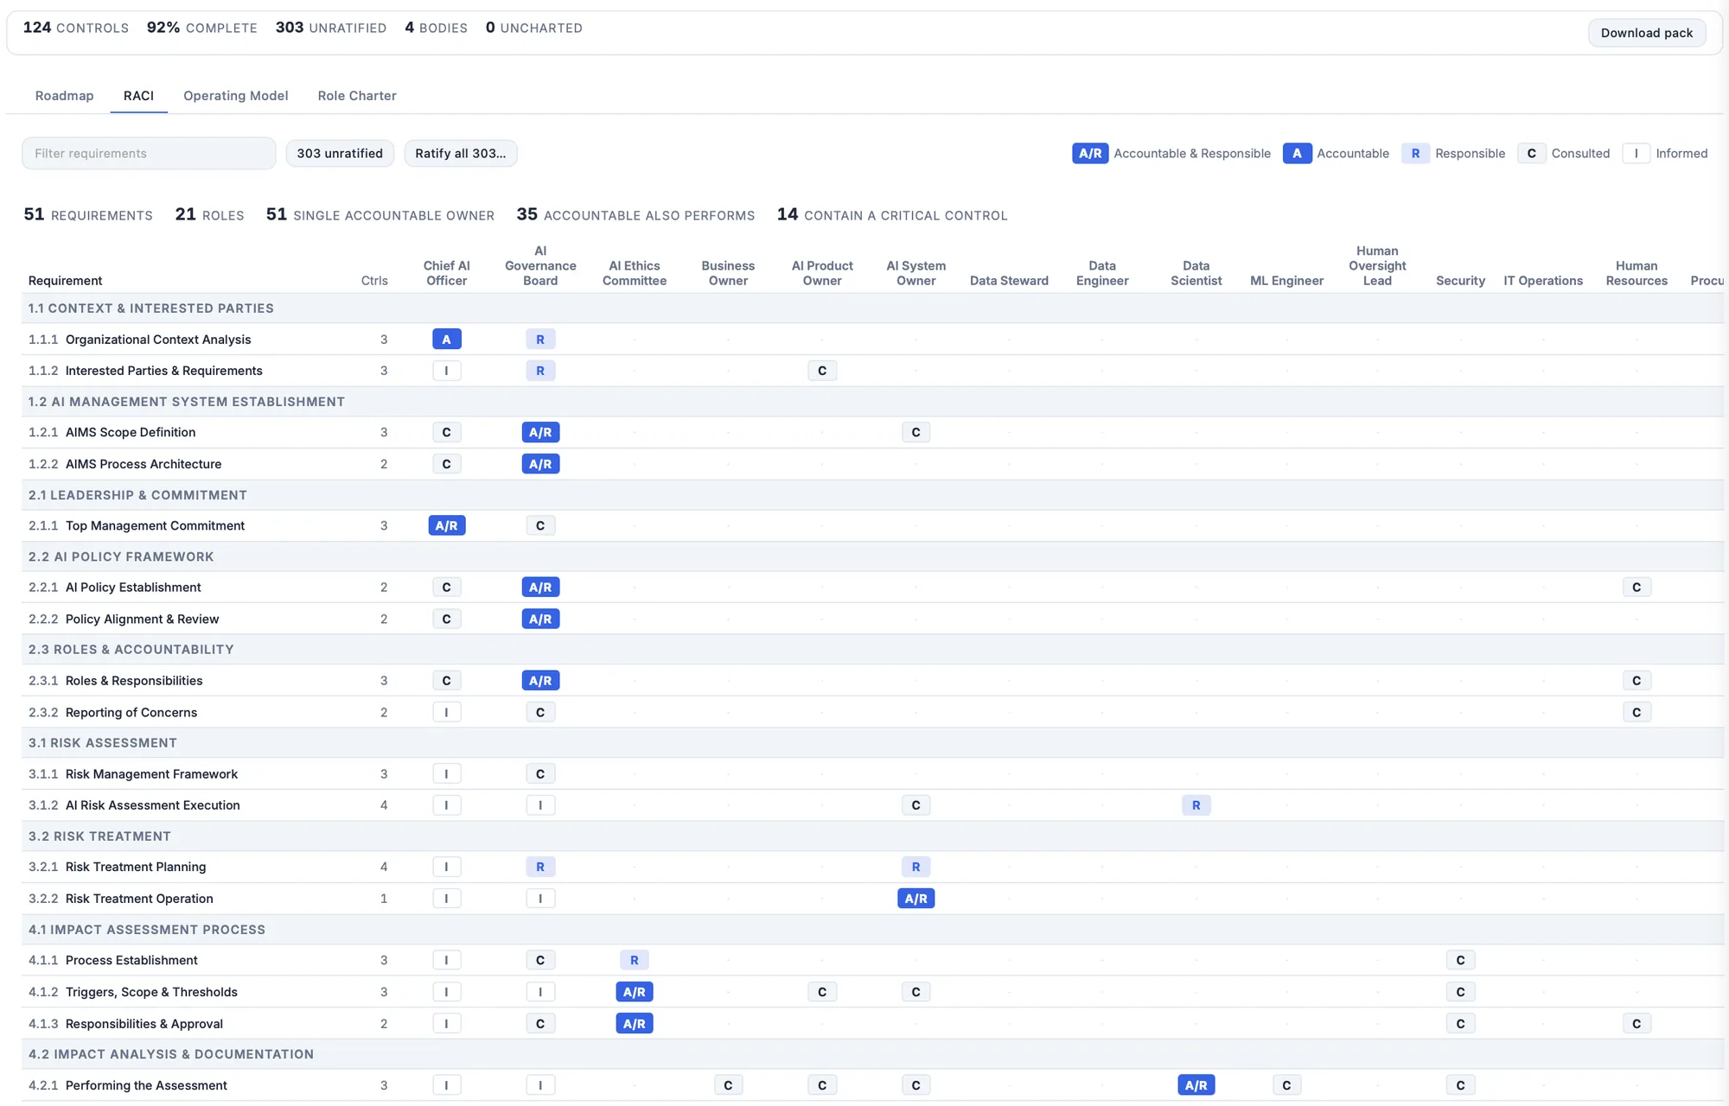Switch to the Roadmap tab

64,95
